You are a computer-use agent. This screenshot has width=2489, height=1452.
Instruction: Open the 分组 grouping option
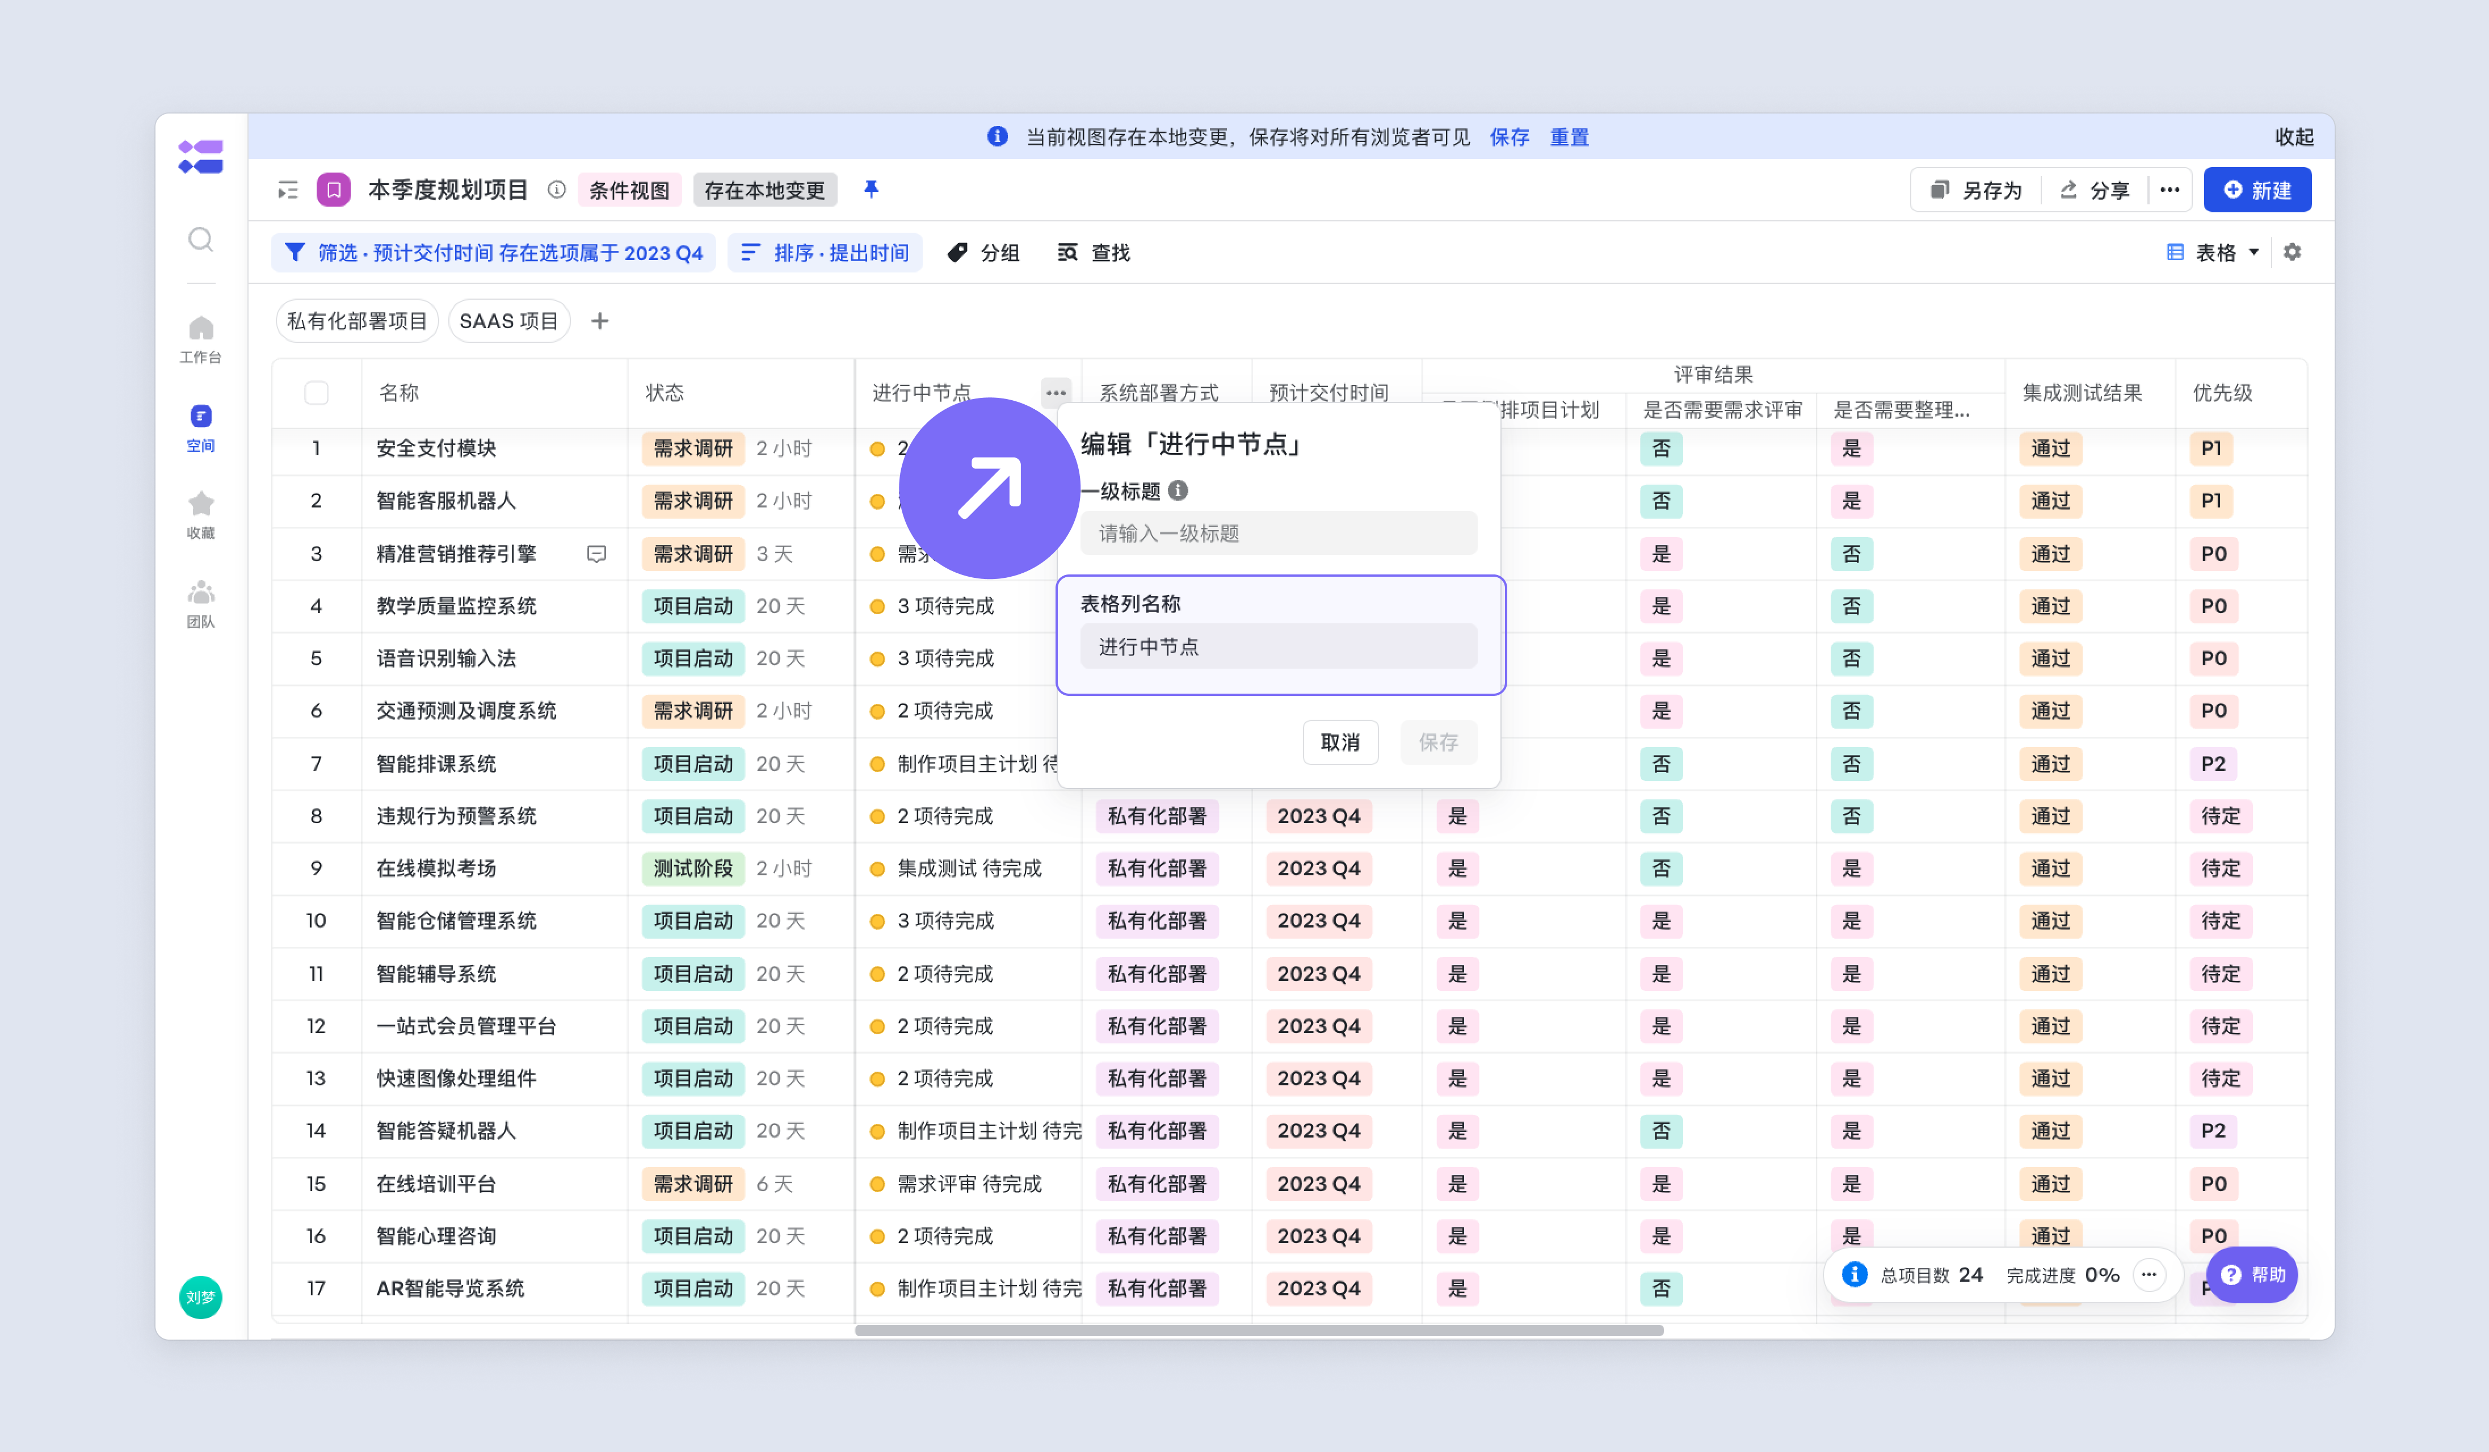coord(983,253)
